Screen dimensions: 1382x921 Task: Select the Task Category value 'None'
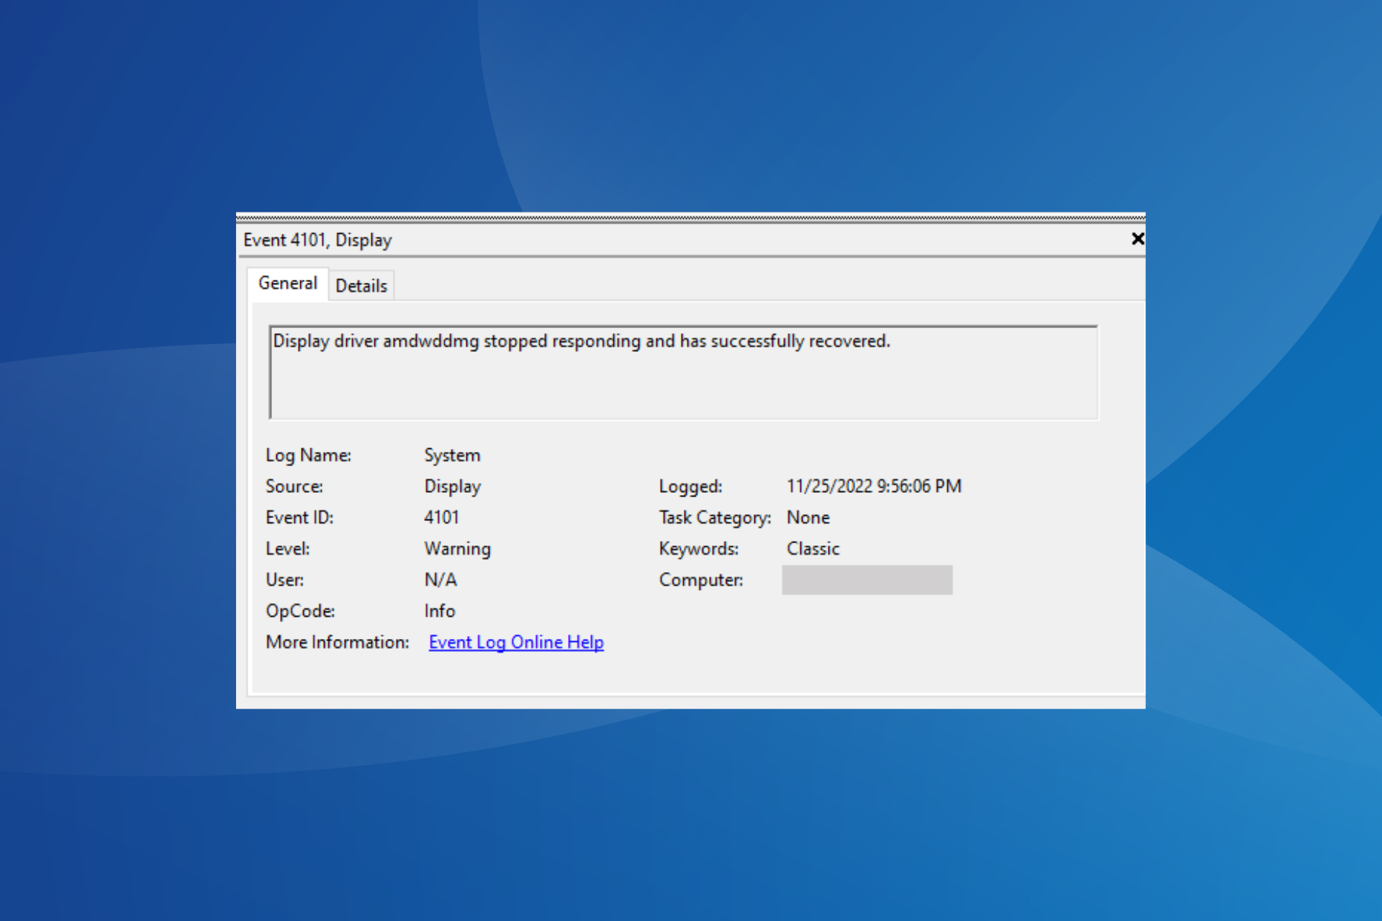click(808, 517)
